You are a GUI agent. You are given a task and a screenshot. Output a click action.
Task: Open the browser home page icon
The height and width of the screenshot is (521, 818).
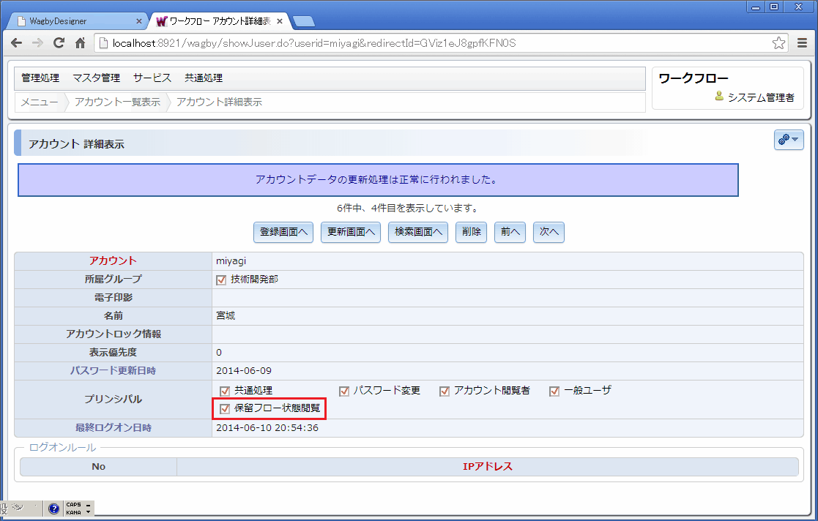80,42
